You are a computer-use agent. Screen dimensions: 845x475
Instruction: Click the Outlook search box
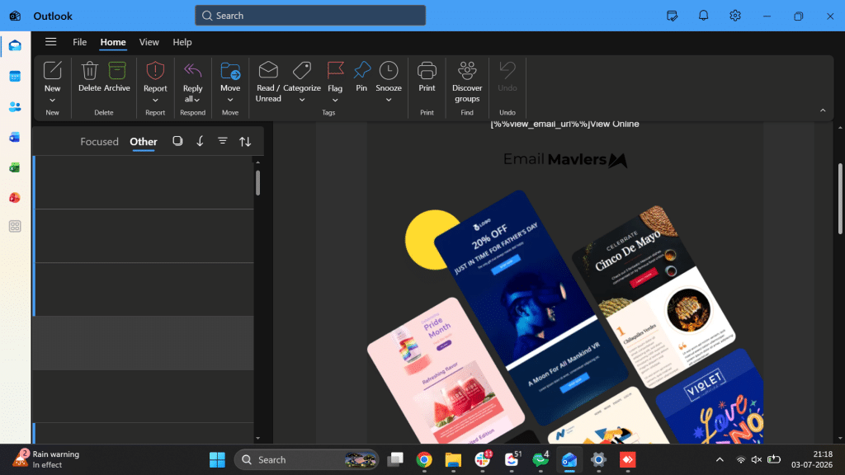click(x=310, y=16)
